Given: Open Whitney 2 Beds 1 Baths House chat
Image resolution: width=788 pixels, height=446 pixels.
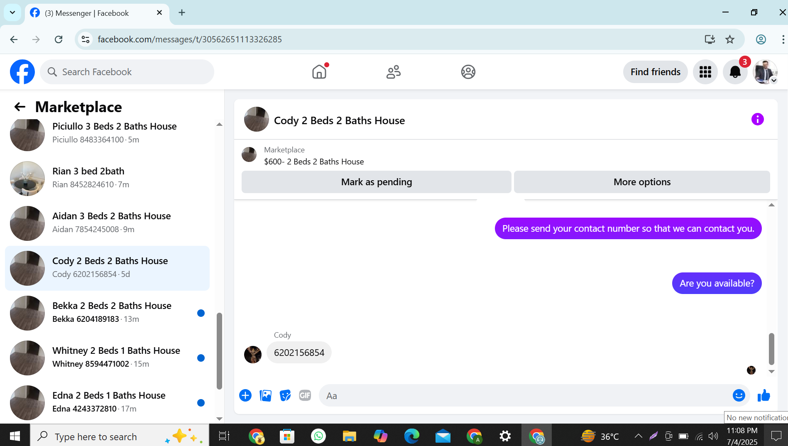Looking at the screenshot, I should (x=107, y=358).
